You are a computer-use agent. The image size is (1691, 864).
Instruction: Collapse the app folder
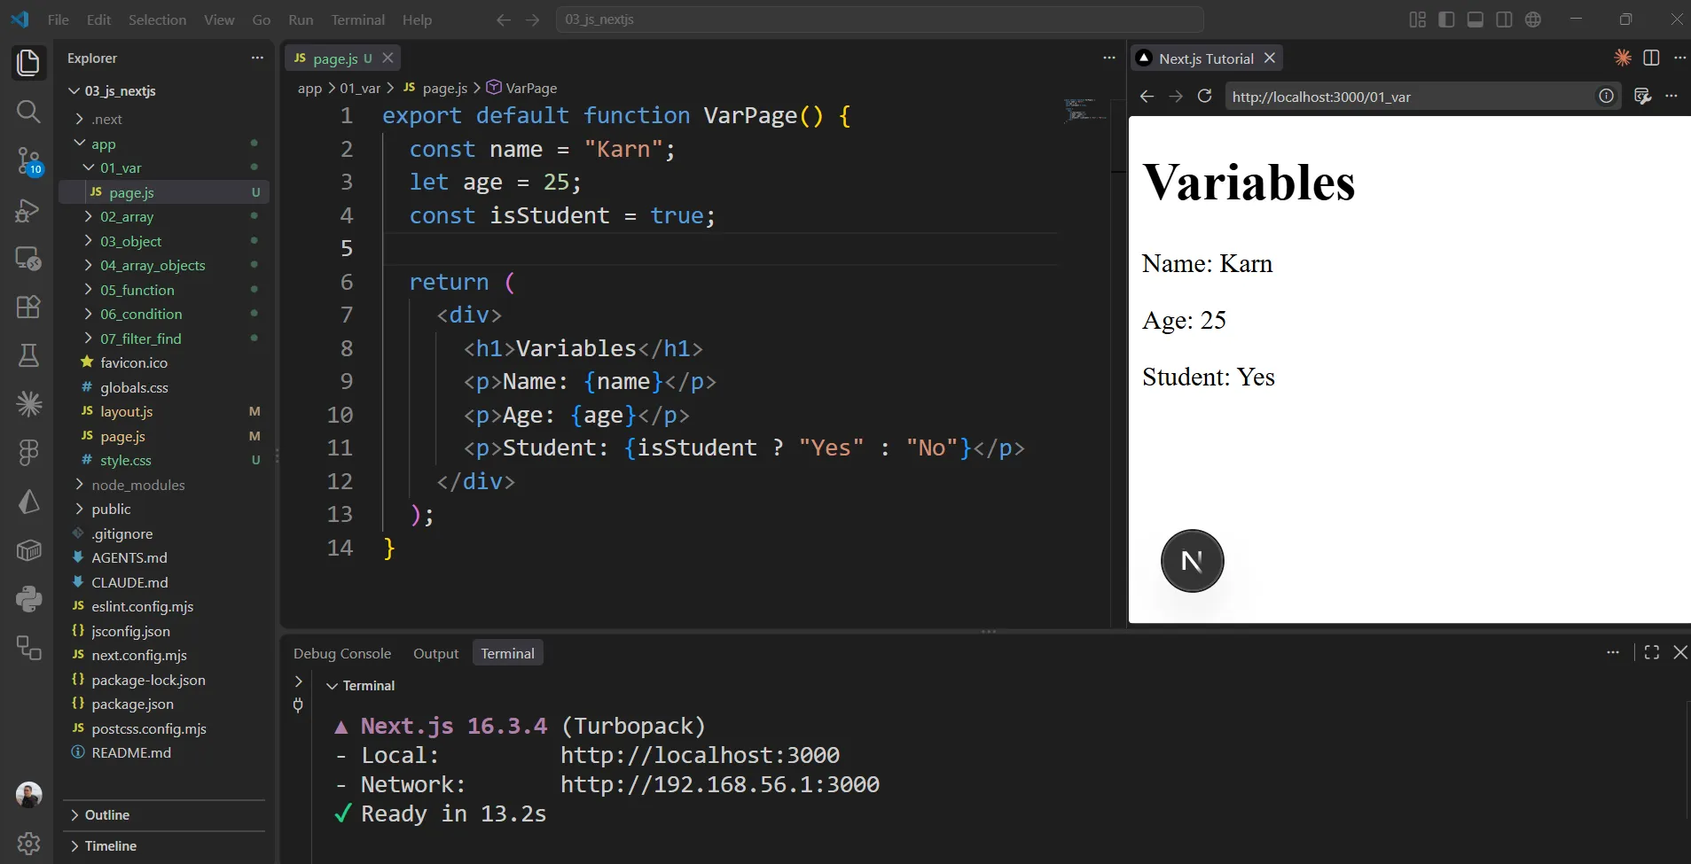point(80,144)
